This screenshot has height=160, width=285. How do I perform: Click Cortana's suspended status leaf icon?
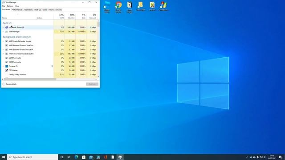click(x=52, y=66)
